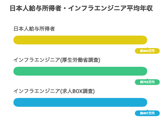Select the インフラエンジニア(求人BOX調査) label

tap(54, 91)
